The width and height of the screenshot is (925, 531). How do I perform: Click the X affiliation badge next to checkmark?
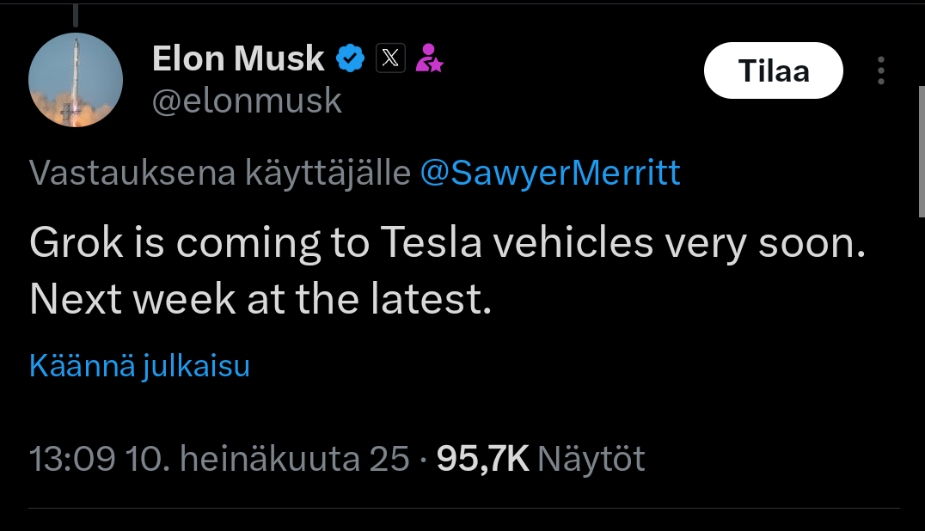coord(391,58)
